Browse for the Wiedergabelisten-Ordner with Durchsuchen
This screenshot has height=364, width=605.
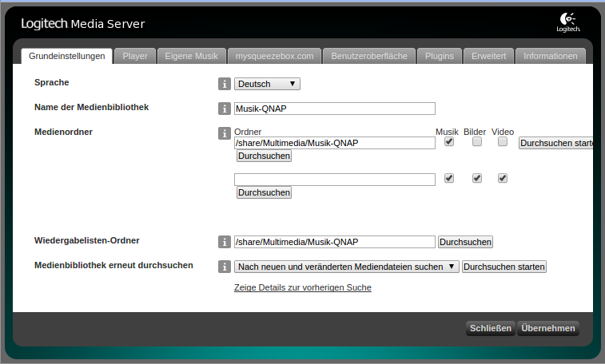(x=465, y=242)
